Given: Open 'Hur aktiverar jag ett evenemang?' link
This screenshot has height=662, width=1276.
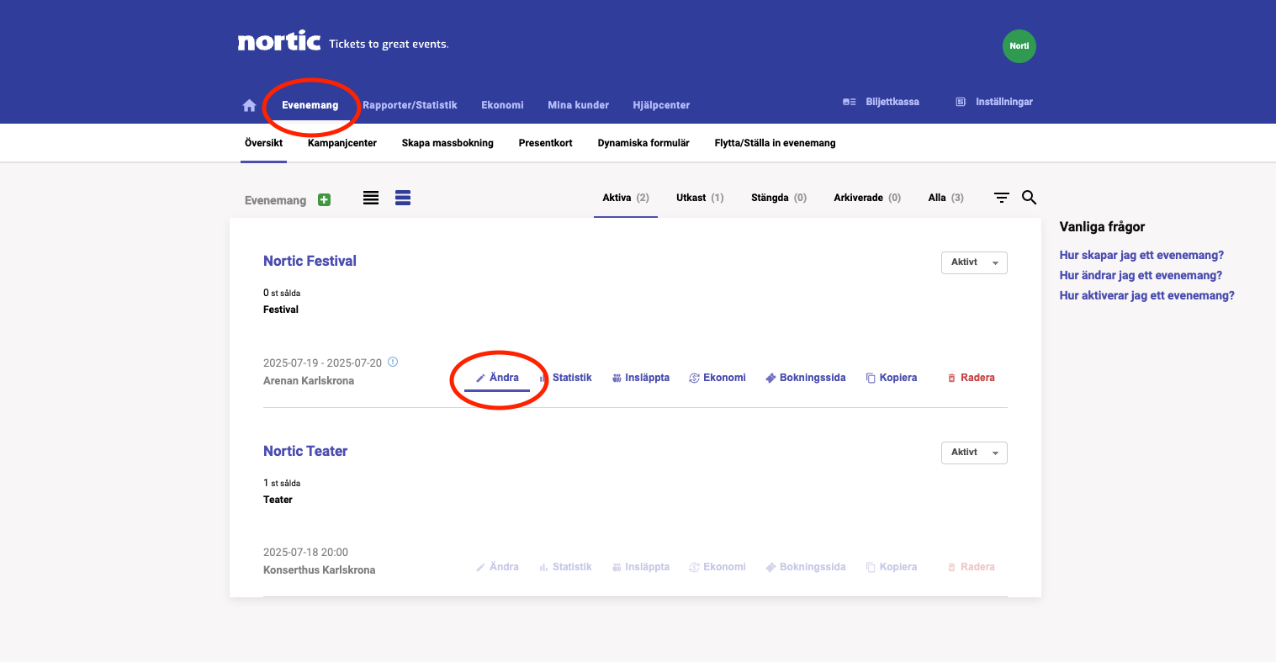Looking at the screenshot, I should pyautogui.click(x=1147, y=295).
